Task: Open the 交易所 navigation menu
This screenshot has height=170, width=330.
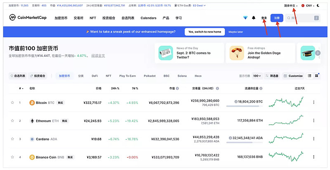Action: [78, 18]
